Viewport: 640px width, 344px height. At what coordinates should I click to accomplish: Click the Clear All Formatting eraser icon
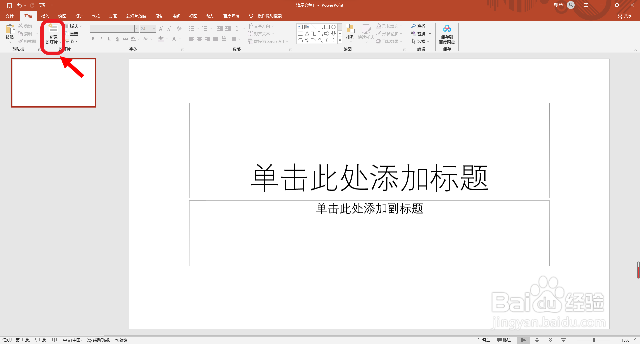179,29
